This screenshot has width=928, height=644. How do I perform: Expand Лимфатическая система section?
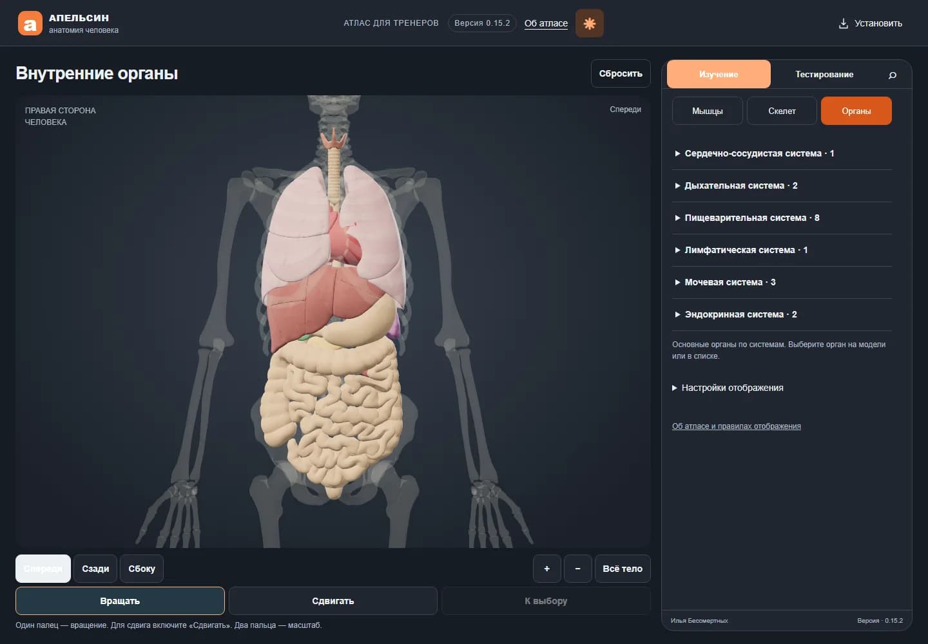click(782, 250)
